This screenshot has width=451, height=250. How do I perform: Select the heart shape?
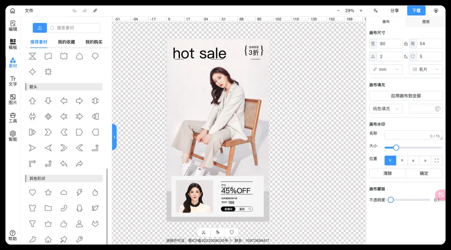pos(33,192)
